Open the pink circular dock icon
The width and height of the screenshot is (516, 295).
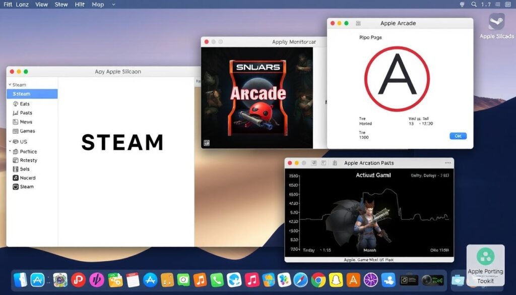coord(97,280)
